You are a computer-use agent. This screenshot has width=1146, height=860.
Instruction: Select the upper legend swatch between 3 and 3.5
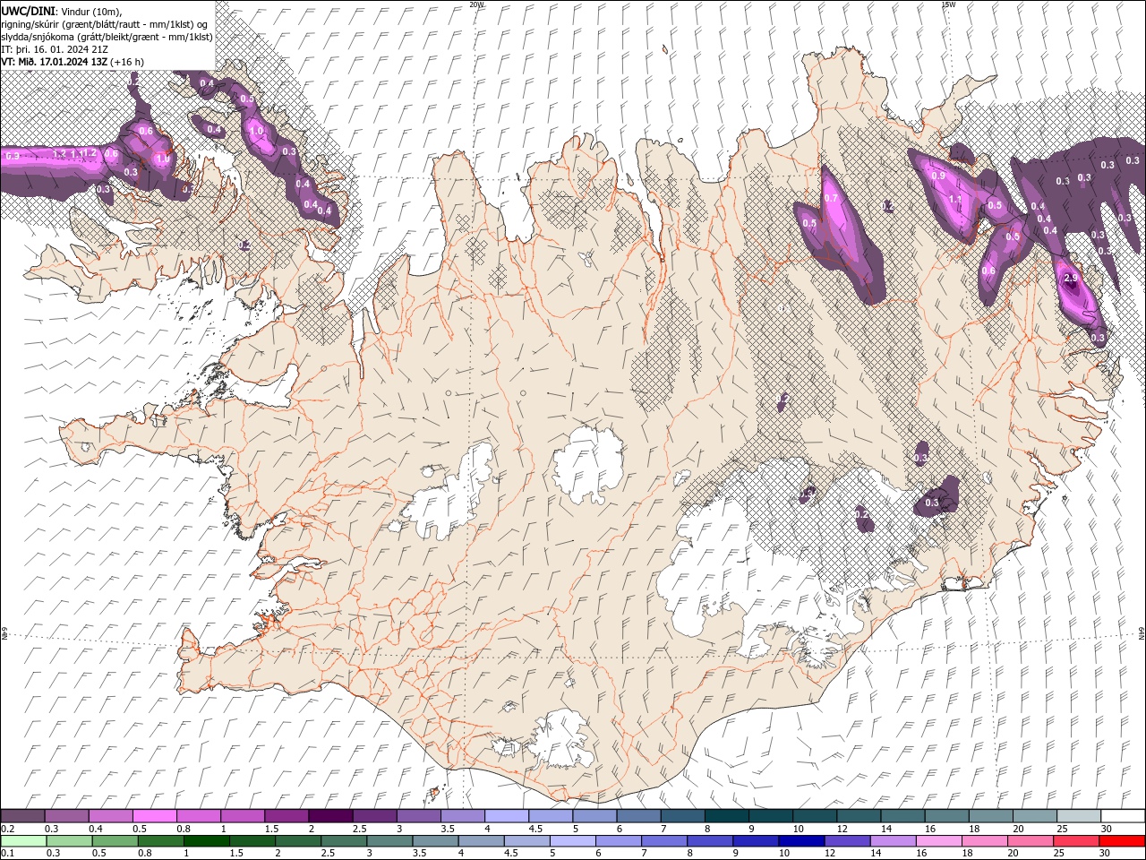coord(419,816)
